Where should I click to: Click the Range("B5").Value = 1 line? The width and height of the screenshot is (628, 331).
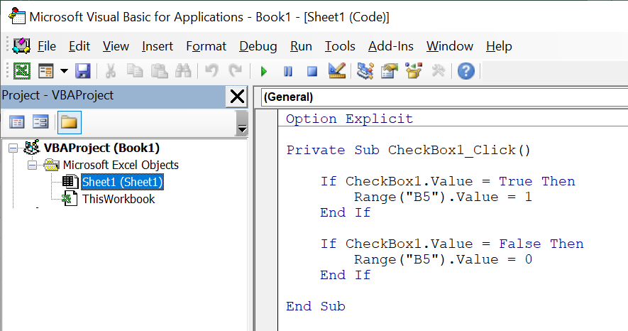pos(443,197)
